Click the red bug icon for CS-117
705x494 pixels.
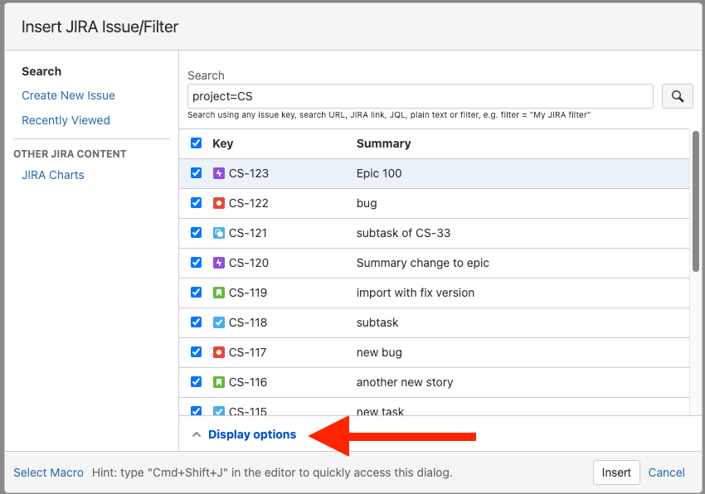pyautogui.click(x=219, y=352)
